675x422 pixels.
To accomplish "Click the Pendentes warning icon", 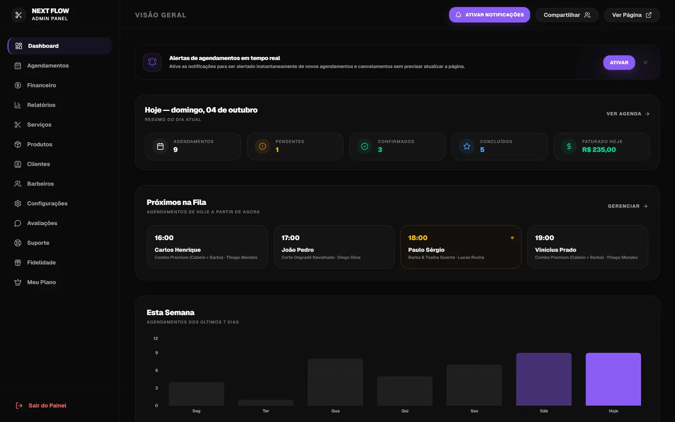I will pyautogui.click(x=262, y=146).
